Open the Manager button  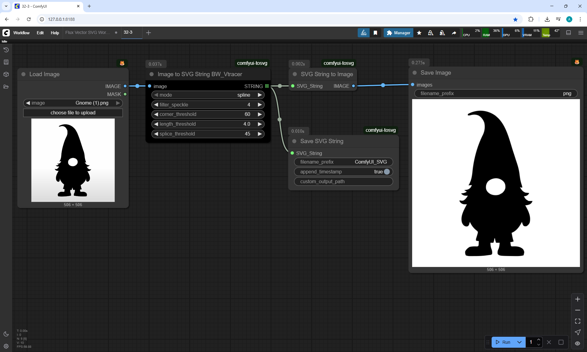398,33
